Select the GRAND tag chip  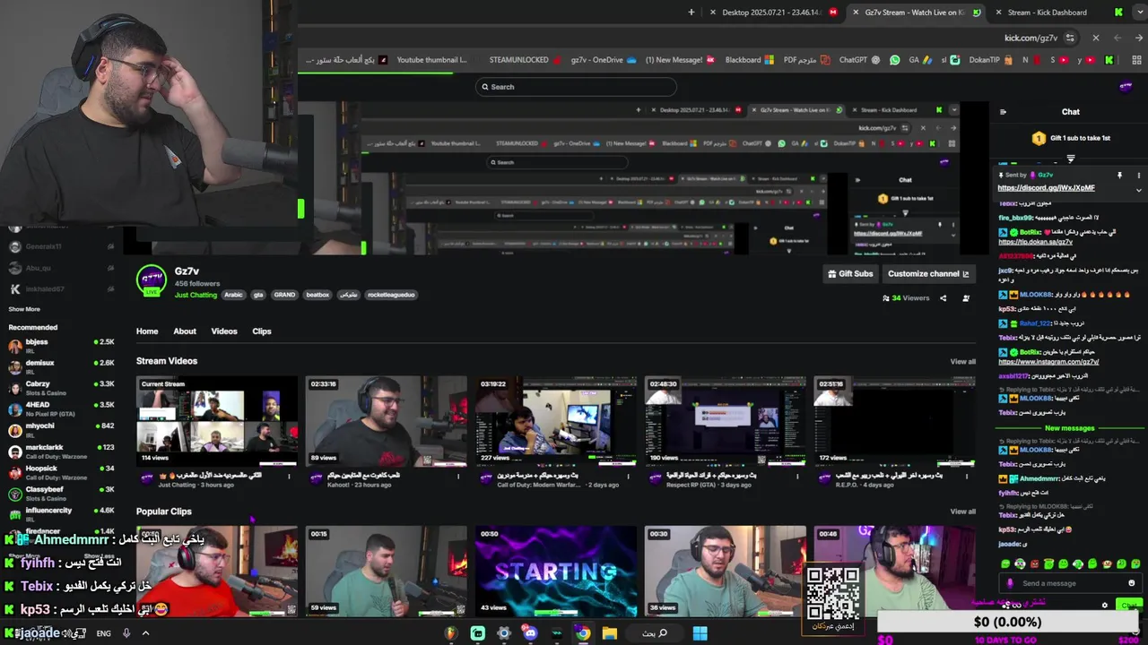[x=284, y=295]
